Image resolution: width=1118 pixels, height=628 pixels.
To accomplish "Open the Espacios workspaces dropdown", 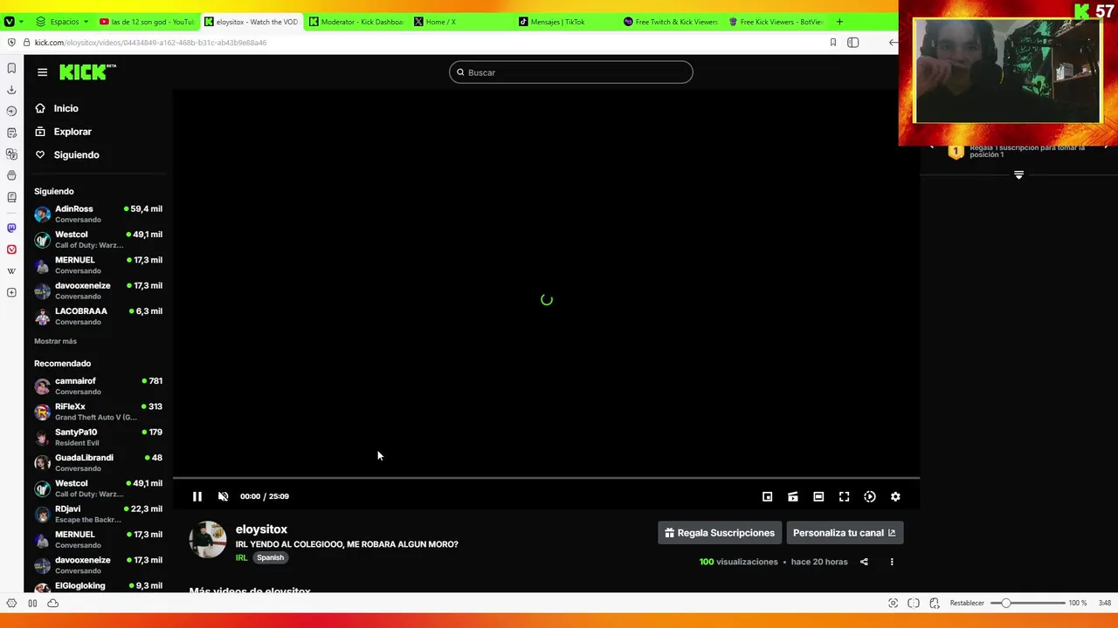I will [62, 22].
